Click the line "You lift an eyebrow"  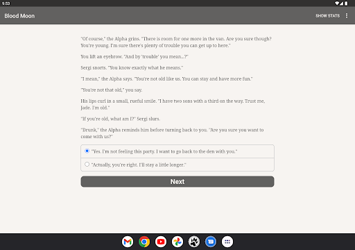tap(135, 57)
